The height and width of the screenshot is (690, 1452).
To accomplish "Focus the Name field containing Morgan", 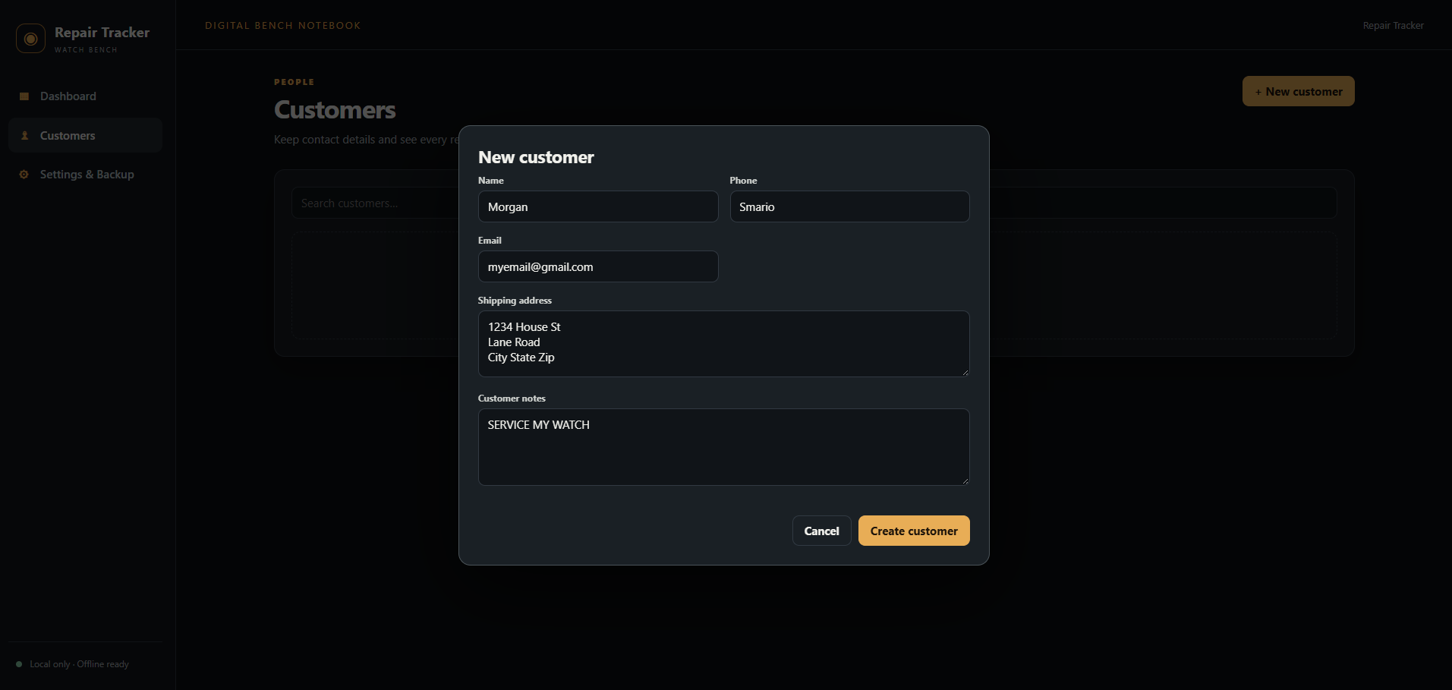I will pyautogui.click(x=598, y=206).
